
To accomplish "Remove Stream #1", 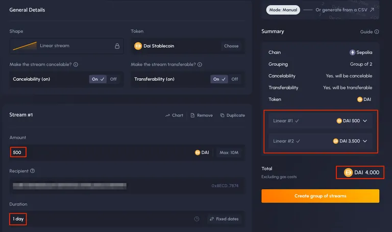I will (x=202, y=115).
